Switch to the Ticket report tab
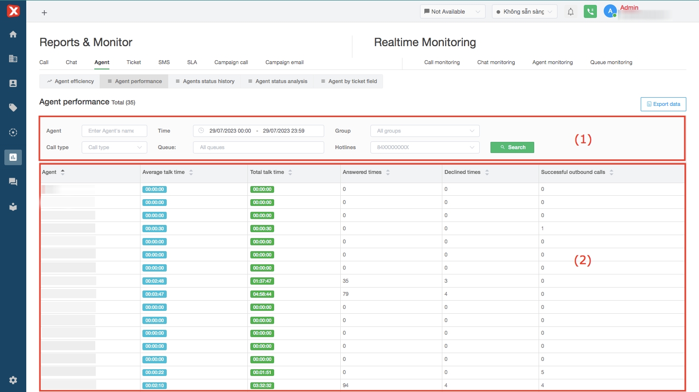 (x=134, y=62)
